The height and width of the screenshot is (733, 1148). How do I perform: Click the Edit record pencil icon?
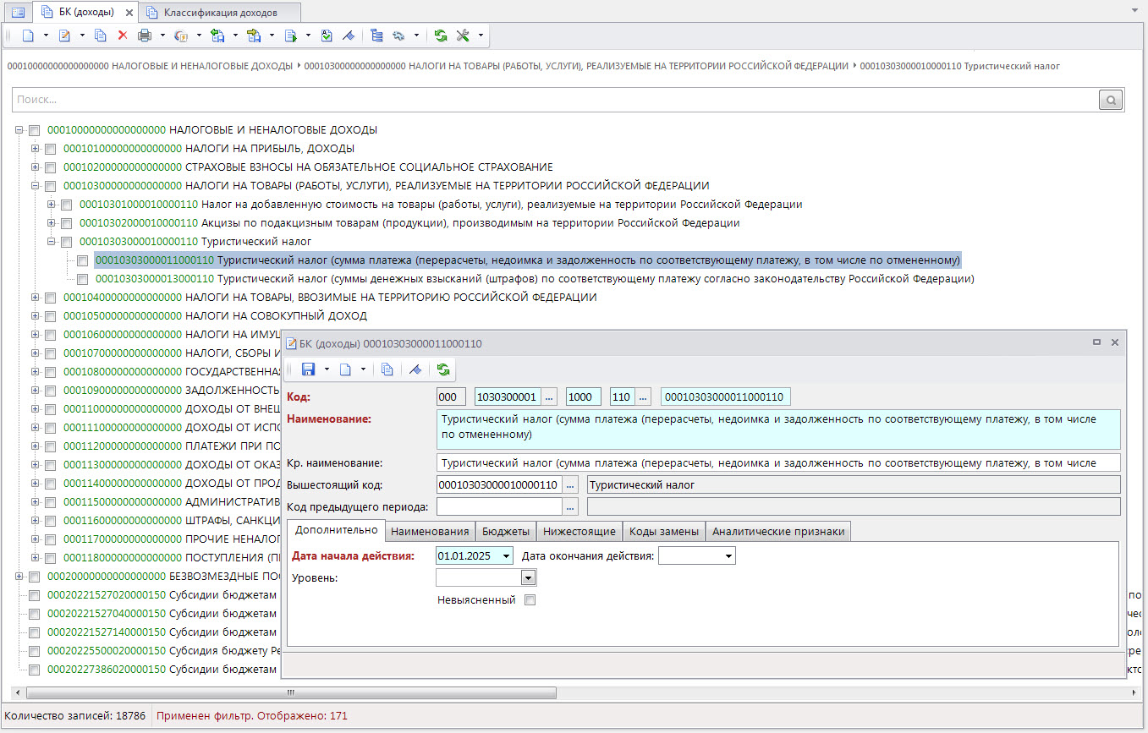click(64, 36)
